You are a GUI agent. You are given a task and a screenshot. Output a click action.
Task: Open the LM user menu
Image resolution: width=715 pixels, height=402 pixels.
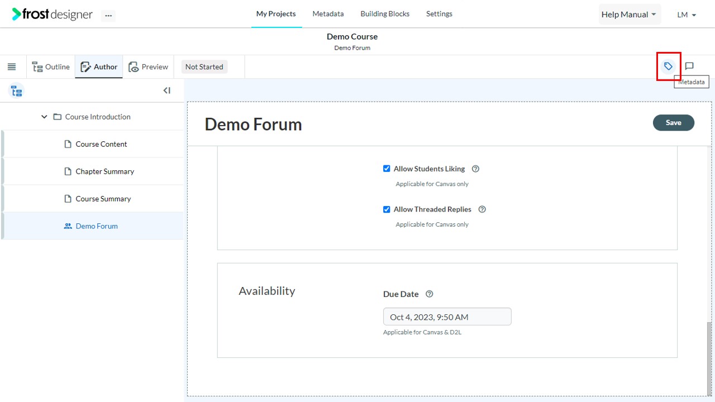pyautogui.click(x=687, y=15)
